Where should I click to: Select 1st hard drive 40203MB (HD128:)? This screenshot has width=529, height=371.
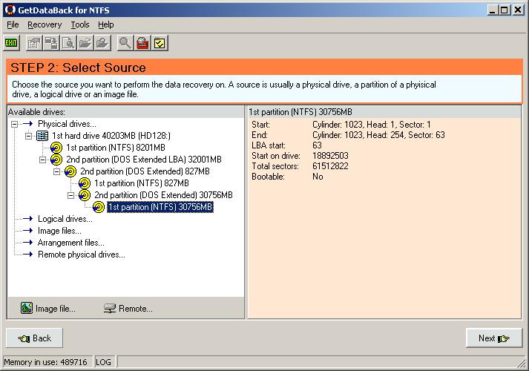point(111,136)
